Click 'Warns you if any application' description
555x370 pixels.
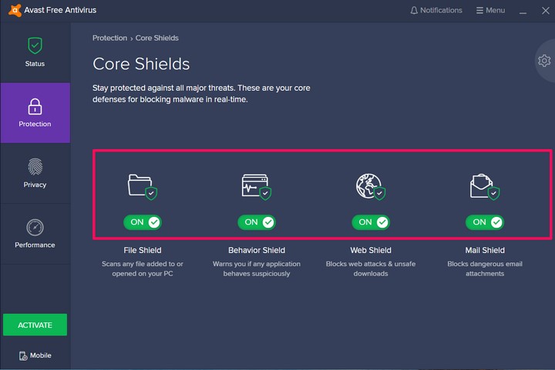(x=257, y=268)
